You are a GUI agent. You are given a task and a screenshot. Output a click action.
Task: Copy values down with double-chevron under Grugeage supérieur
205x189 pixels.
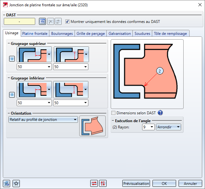coord(12,59)
